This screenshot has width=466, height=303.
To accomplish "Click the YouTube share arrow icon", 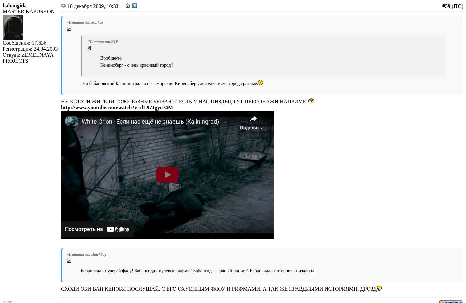I will click(253, 119).
